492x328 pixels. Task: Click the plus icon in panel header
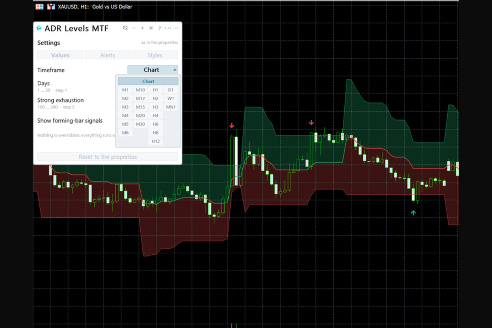[142, 28]
